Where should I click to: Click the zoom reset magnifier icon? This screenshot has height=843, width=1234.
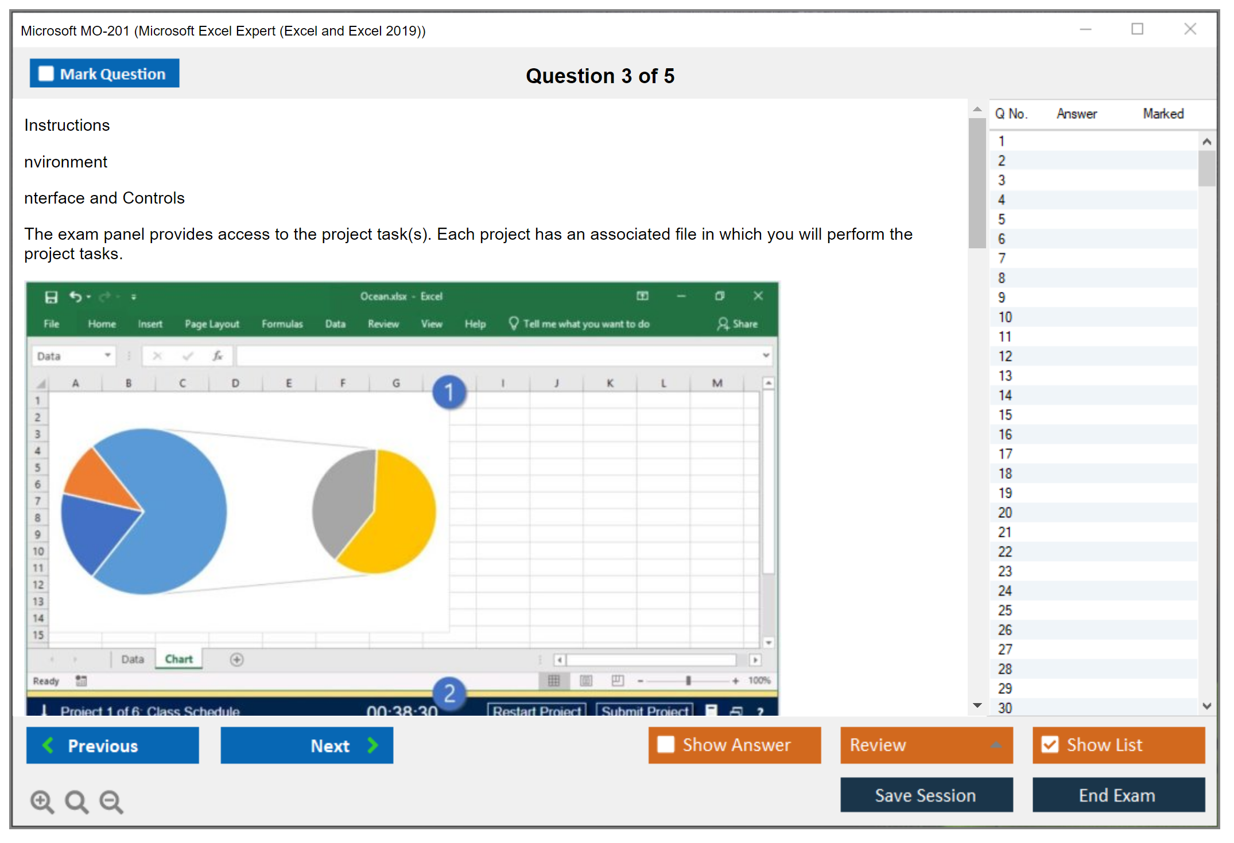(x=76, y=801)
